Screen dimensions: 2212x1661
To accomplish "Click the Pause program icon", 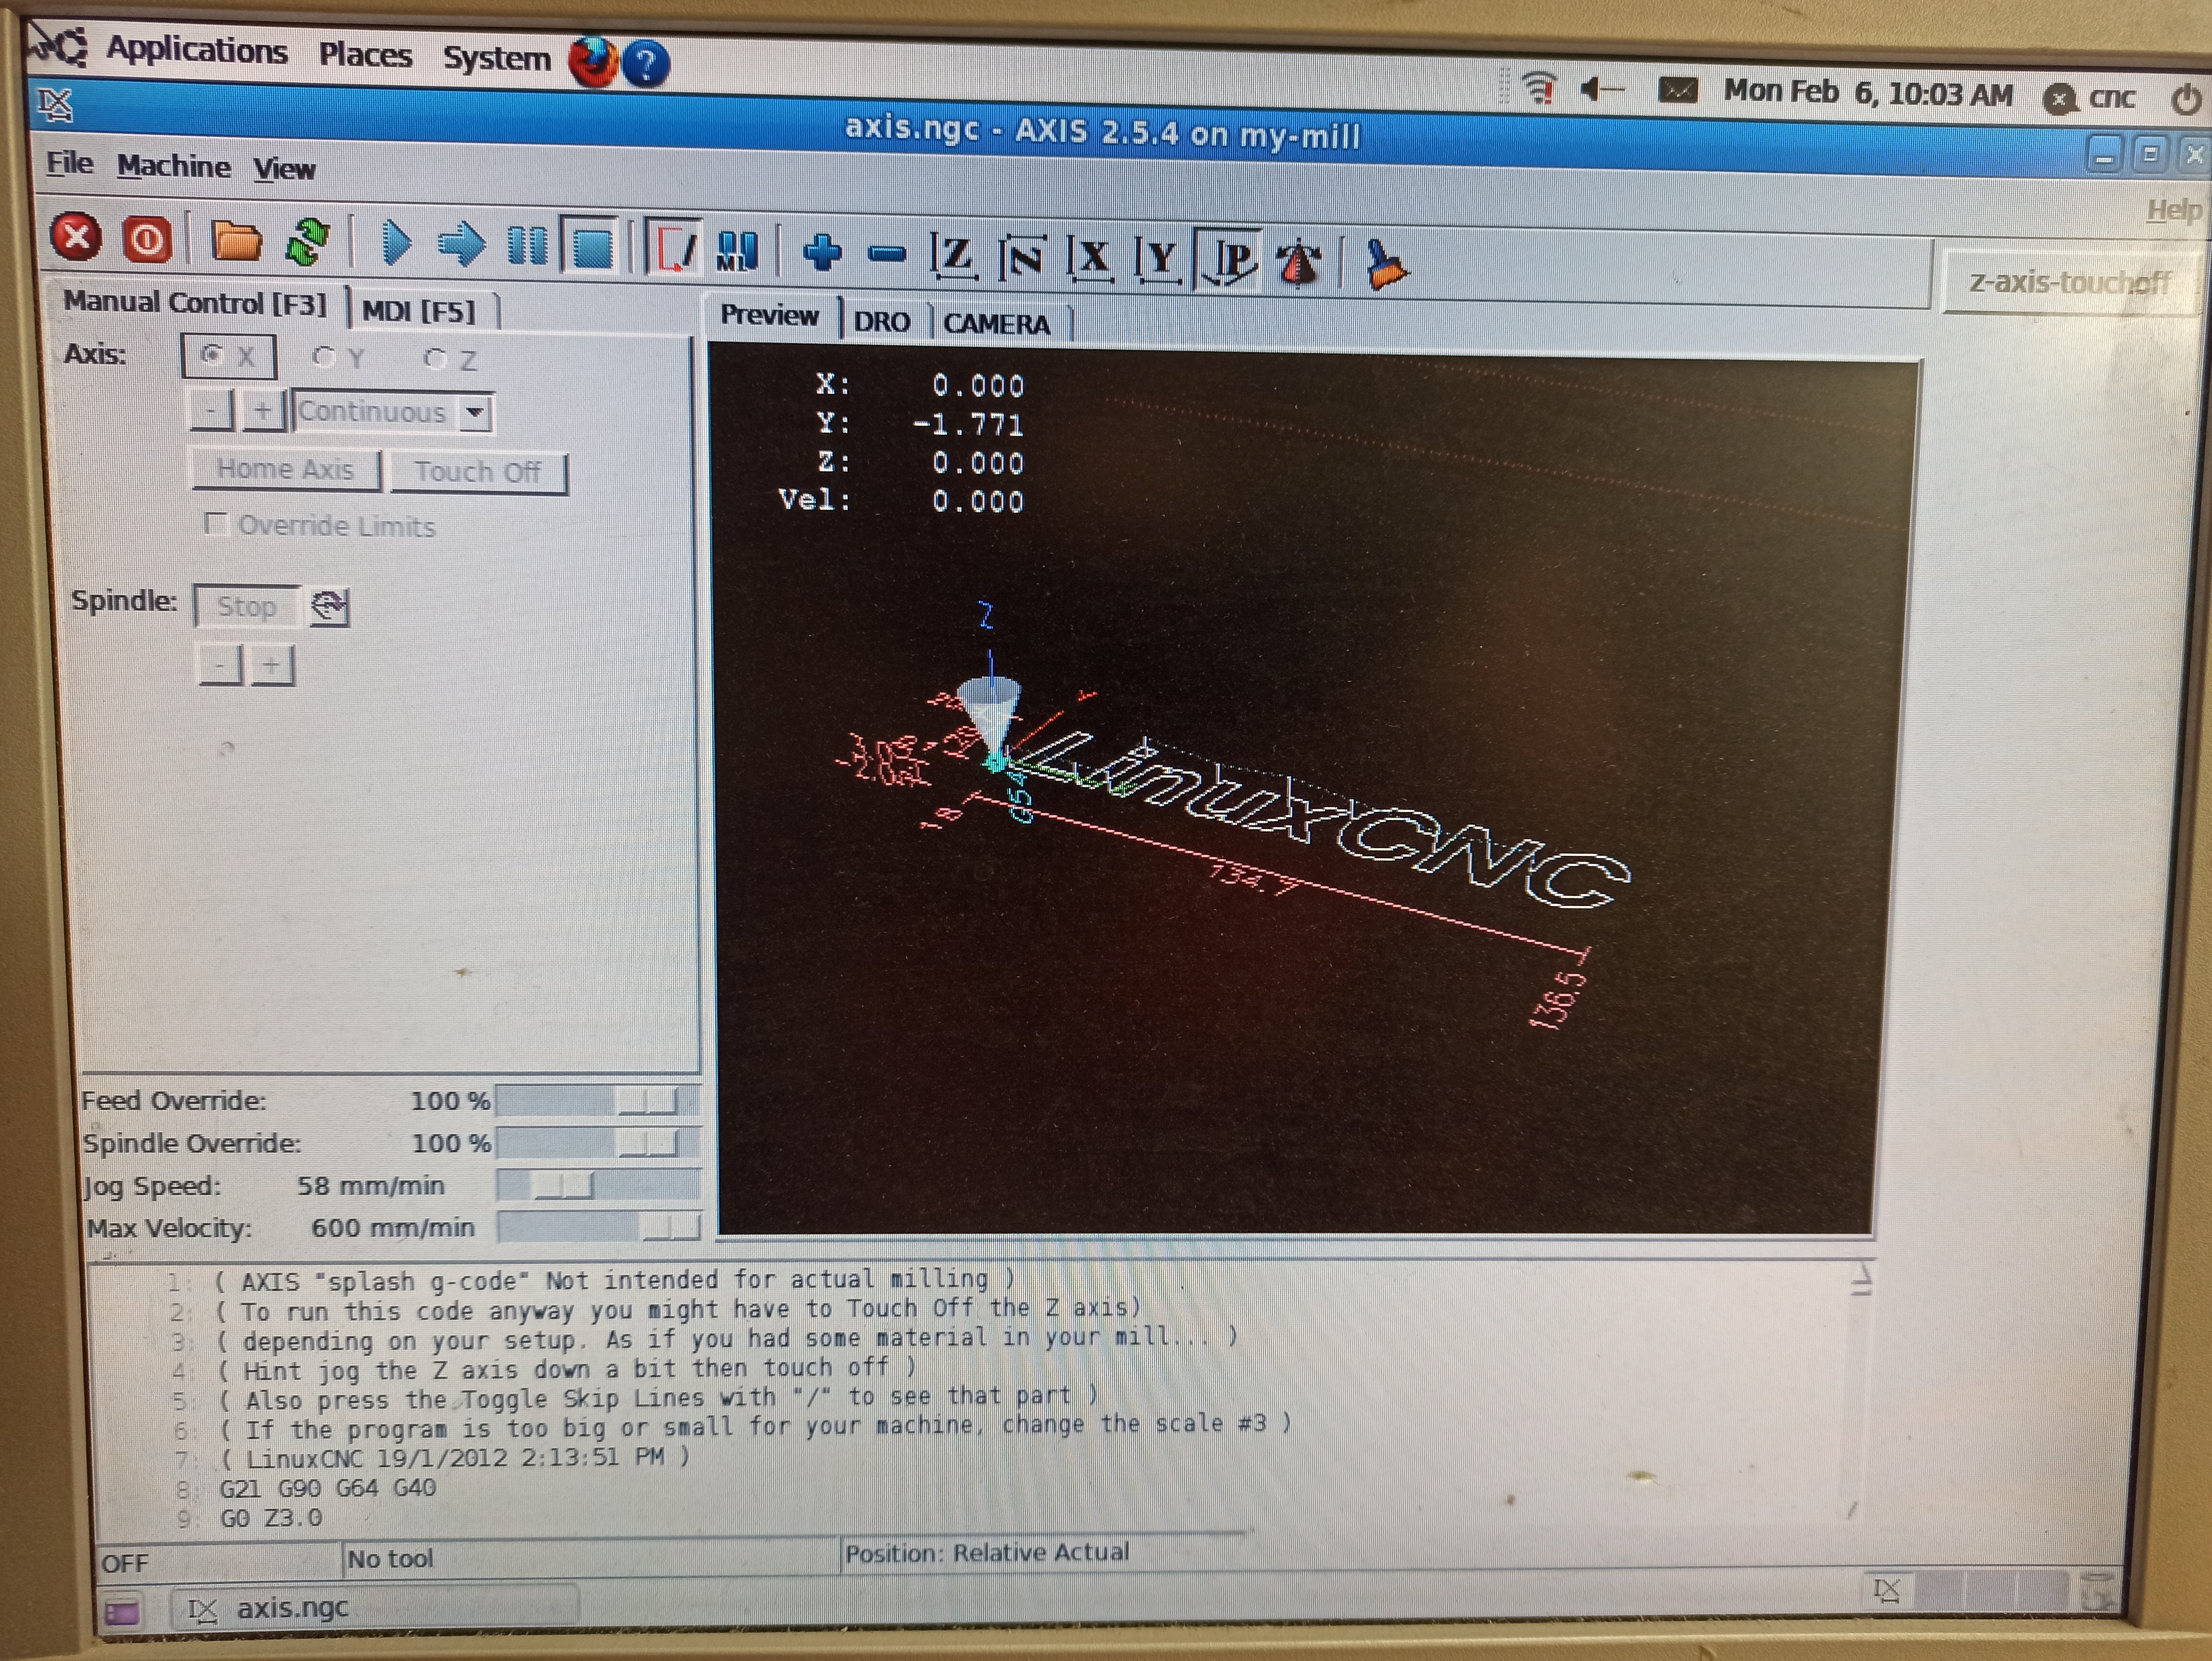I will 527,245.
